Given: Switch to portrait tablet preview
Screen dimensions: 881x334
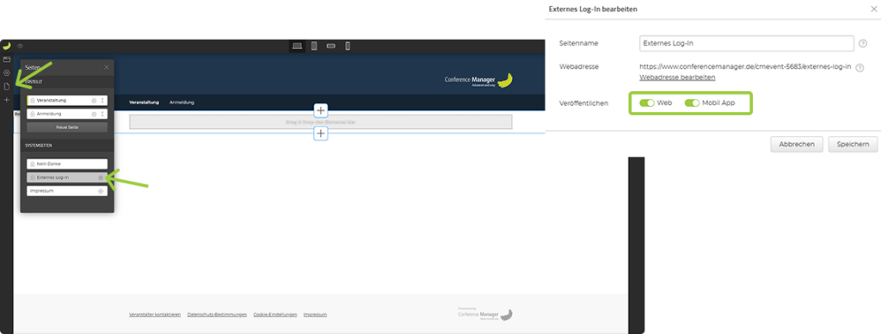Looking at the screenshot, I should (314, 46).
